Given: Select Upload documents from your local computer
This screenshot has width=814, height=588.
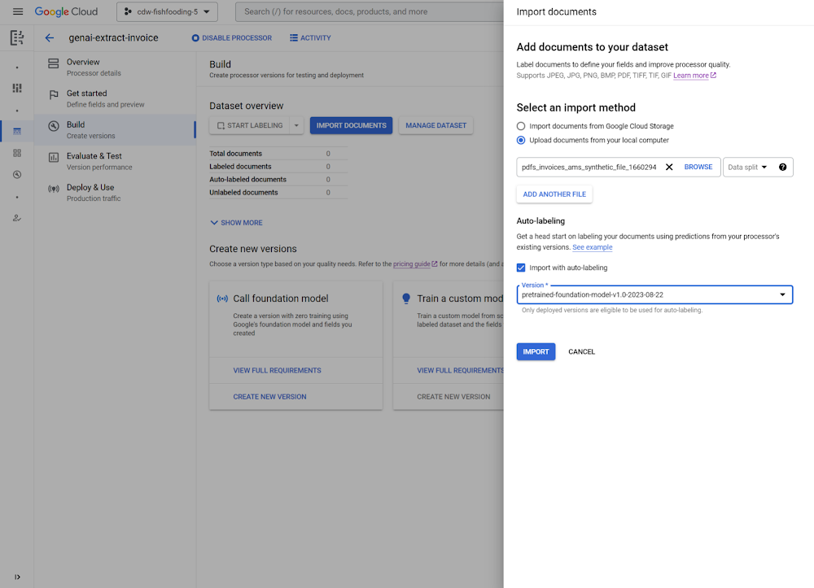Looking at the screenshot, I should pos(521,140).
